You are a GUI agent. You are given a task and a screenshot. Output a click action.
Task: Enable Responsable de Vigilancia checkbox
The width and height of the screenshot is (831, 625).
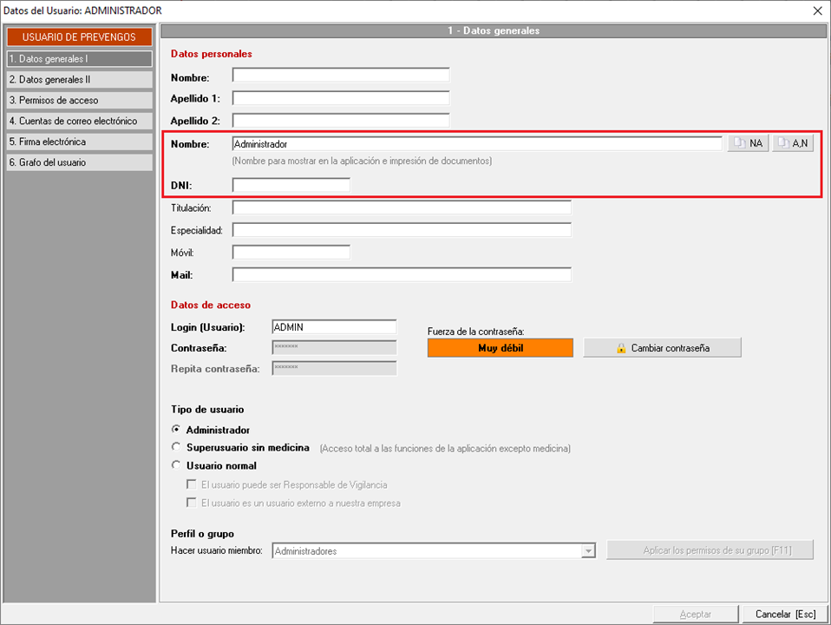[192, 485]
